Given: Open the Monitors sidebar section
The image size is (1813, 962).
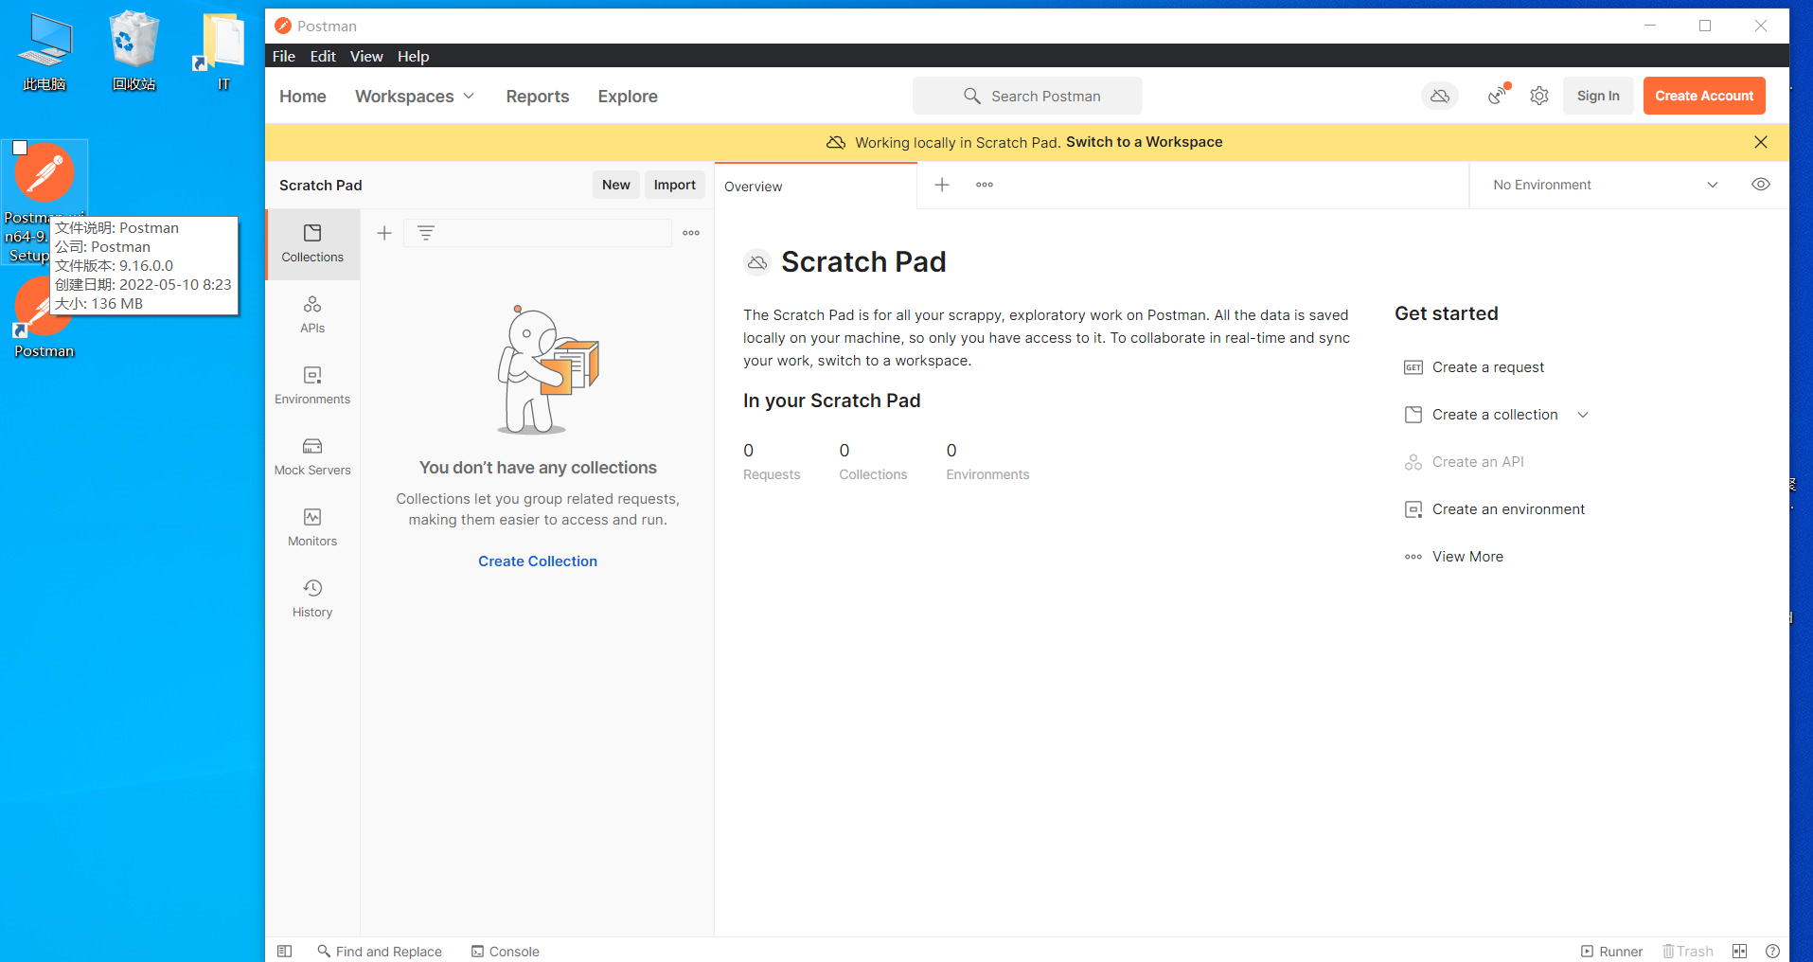Looking at the screenshot, I should (x=312, y=527).
